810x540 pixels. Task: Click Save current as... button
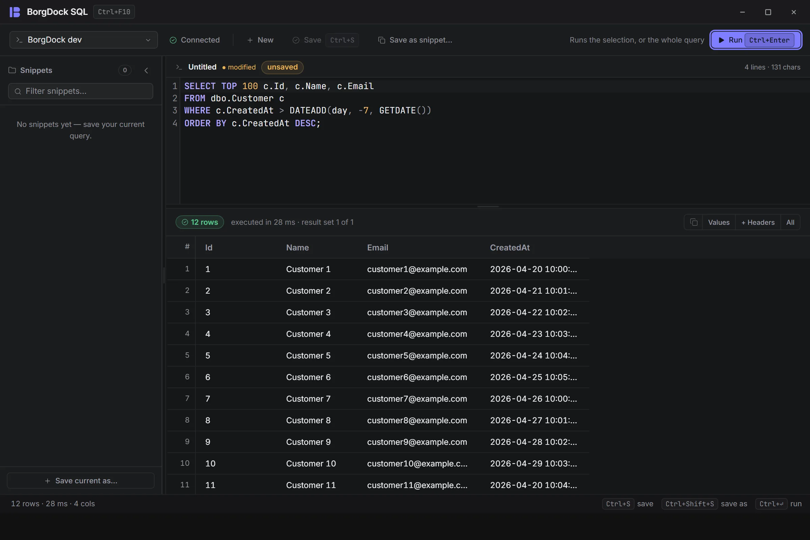point(81,481)
